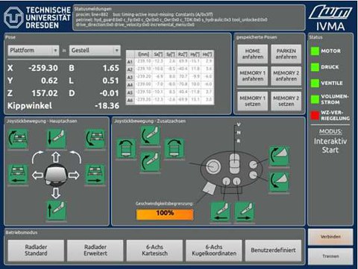Toggle the red WZ-Verriegelung indicator
This screenshot has height=269, width=358.
click(315, 115)
